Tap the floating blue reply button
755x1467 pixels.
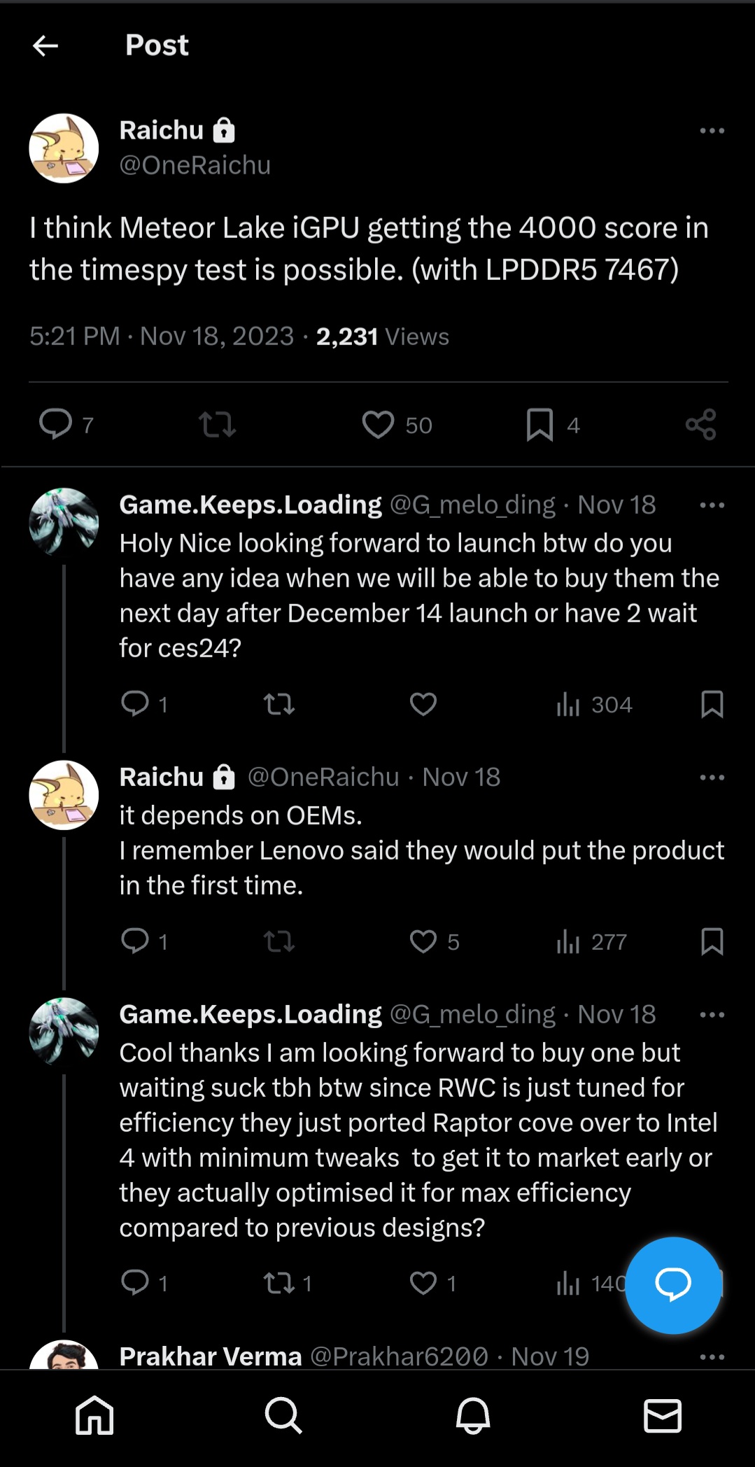(672, 1284)
